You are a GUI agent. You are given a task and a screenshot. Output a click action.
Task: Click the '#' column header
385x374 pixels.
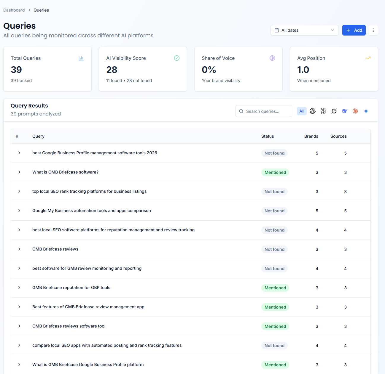click(17, 136)
